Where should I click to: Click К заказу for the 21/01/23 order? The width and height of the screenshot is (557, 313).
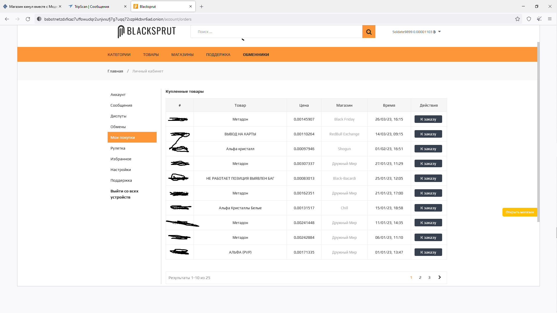click(x=428, y=193)
